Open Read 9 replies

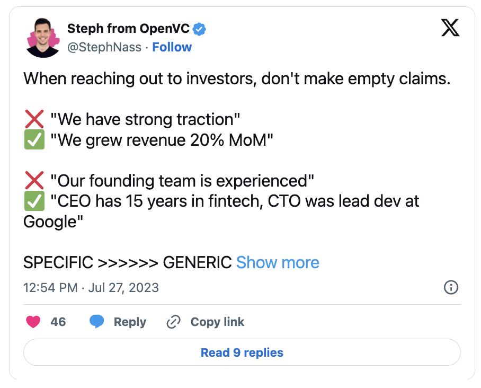point(242,352)
